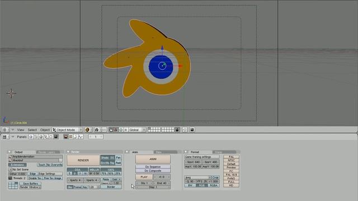This screenshot has width=358, height=201.
Task: Select the Sound block buttons sub-context icon
Action: point(81,137)
